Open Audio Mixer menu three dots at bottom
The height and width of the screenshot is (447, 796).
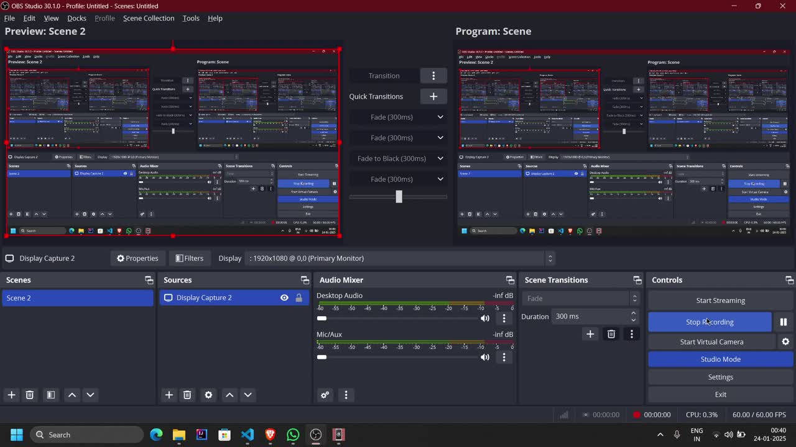pos(346,395)
